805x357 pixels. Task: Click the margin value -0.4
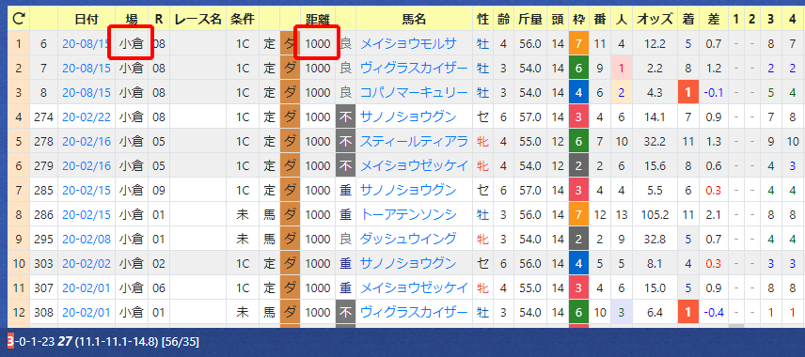pyautogui.click(x=713, y=312)
